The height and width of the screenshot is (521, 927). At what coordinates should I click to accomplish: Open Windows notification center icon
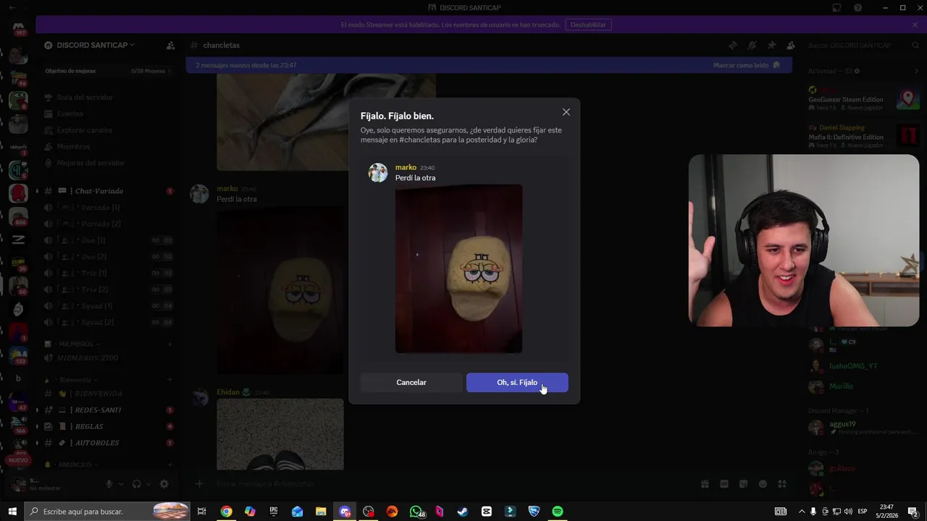coord(913,512)
